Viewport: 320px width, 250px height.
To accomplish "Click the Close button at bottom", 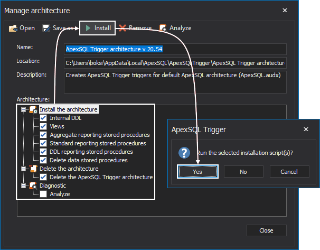I will click(x=266, y=230).
